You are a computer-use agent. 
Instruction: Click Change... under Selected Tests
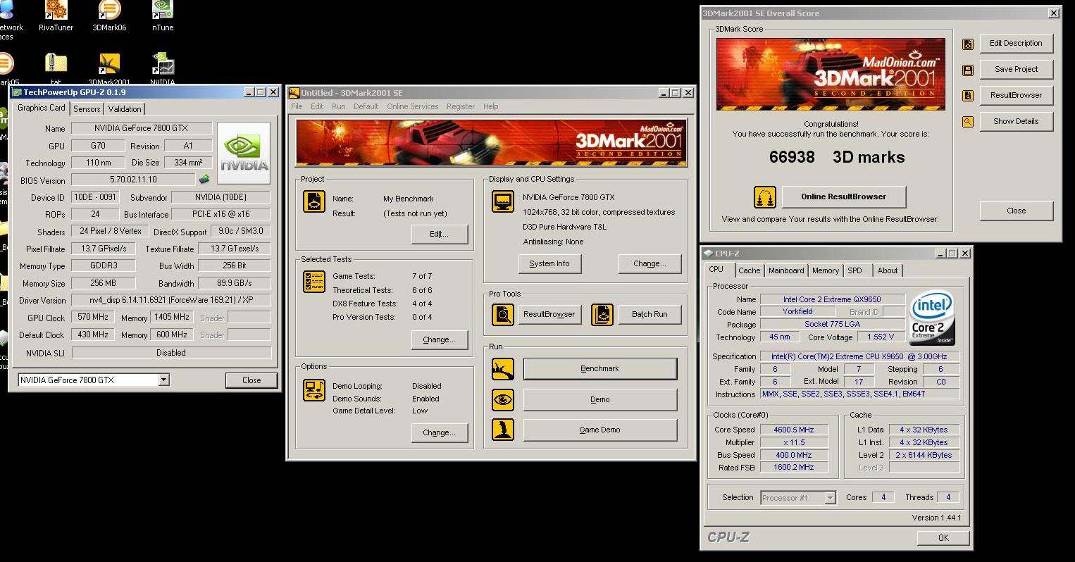pos(440,339)
